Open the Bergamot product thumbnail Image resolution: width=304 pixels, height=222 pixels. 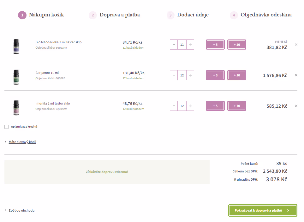click(x=16, y=77)
